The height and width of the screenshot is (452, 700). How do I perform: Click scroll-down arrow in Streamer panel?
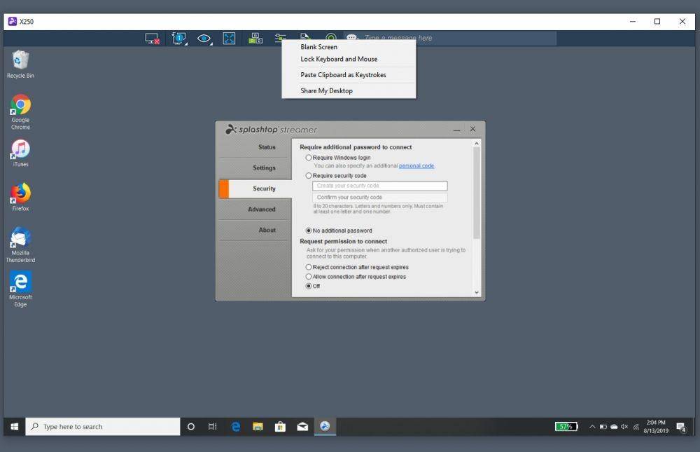click(x=476, y=292)
